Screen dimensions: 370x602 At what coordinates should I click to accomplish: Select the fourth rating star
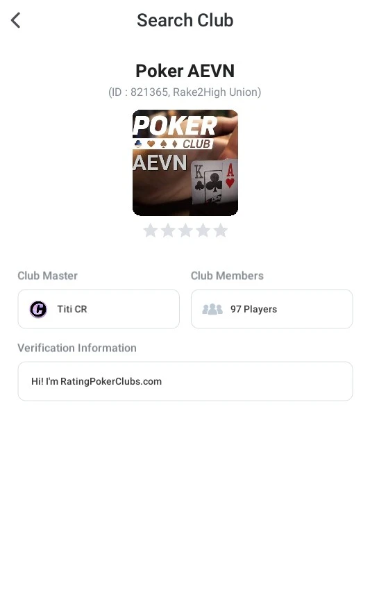[x=203, y=231]
